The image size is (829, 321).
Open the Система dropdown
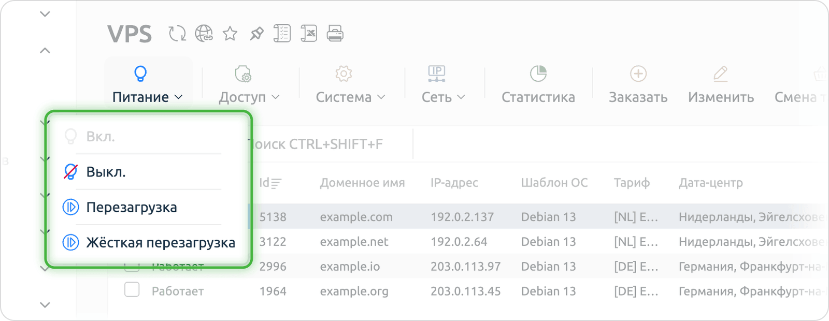coord(351,84)
